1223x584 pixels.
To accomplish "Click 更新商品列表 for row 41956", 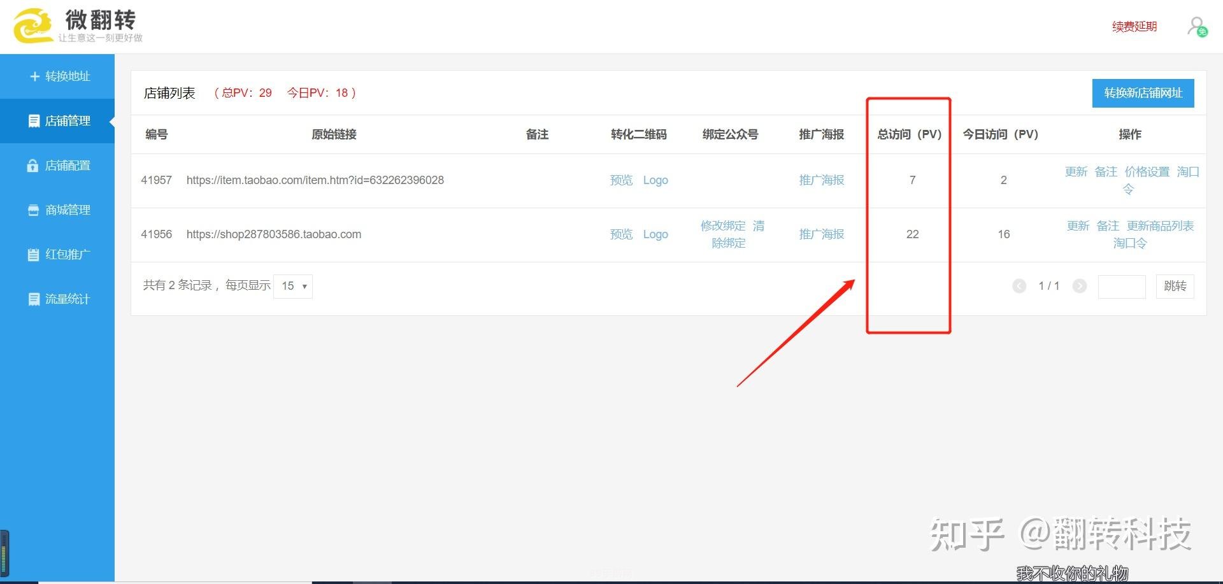I will 1160,226.
